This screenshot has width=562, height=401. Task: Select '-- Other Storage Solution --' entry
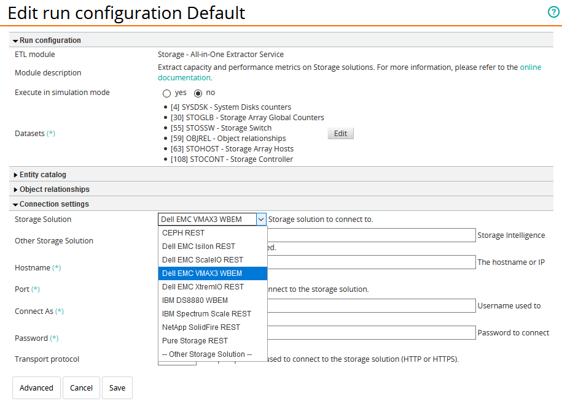click(x=206, y=354)
